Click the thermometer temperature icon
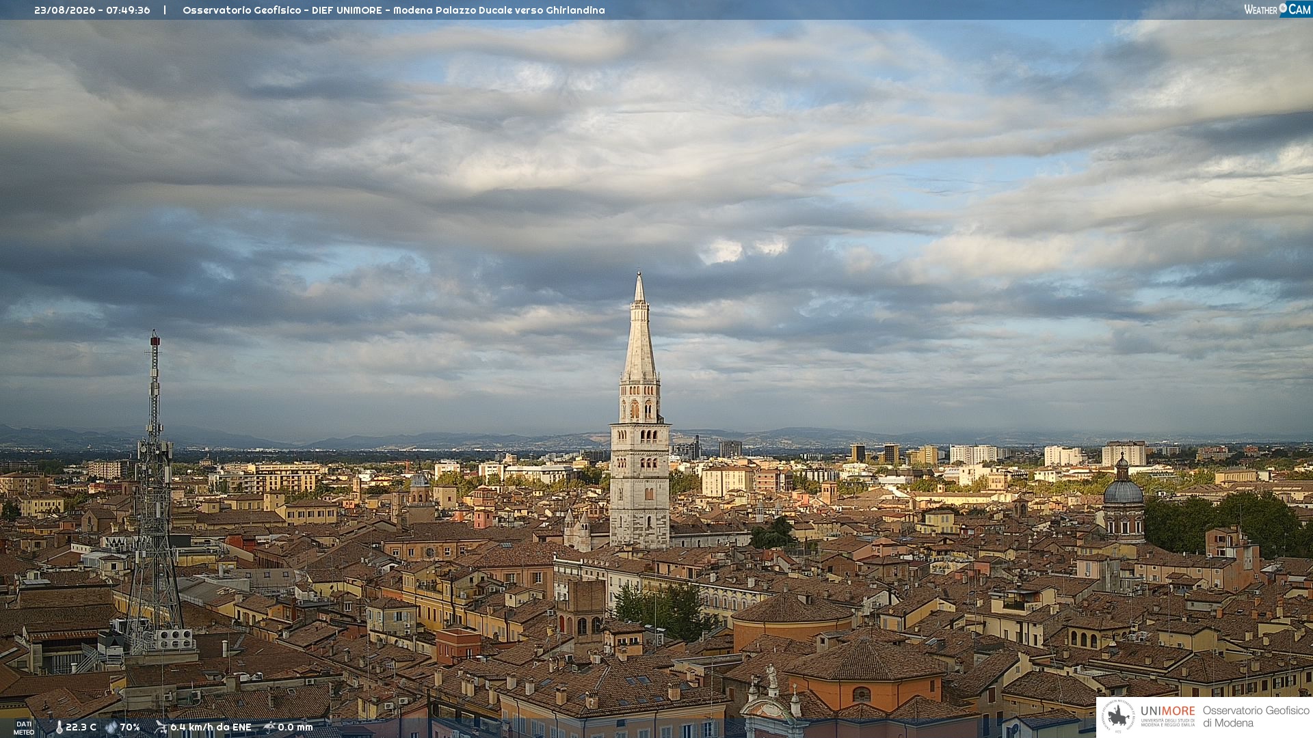Viewport: 1313px width, 738px height. pyautogui.click(x=59, y=728)
